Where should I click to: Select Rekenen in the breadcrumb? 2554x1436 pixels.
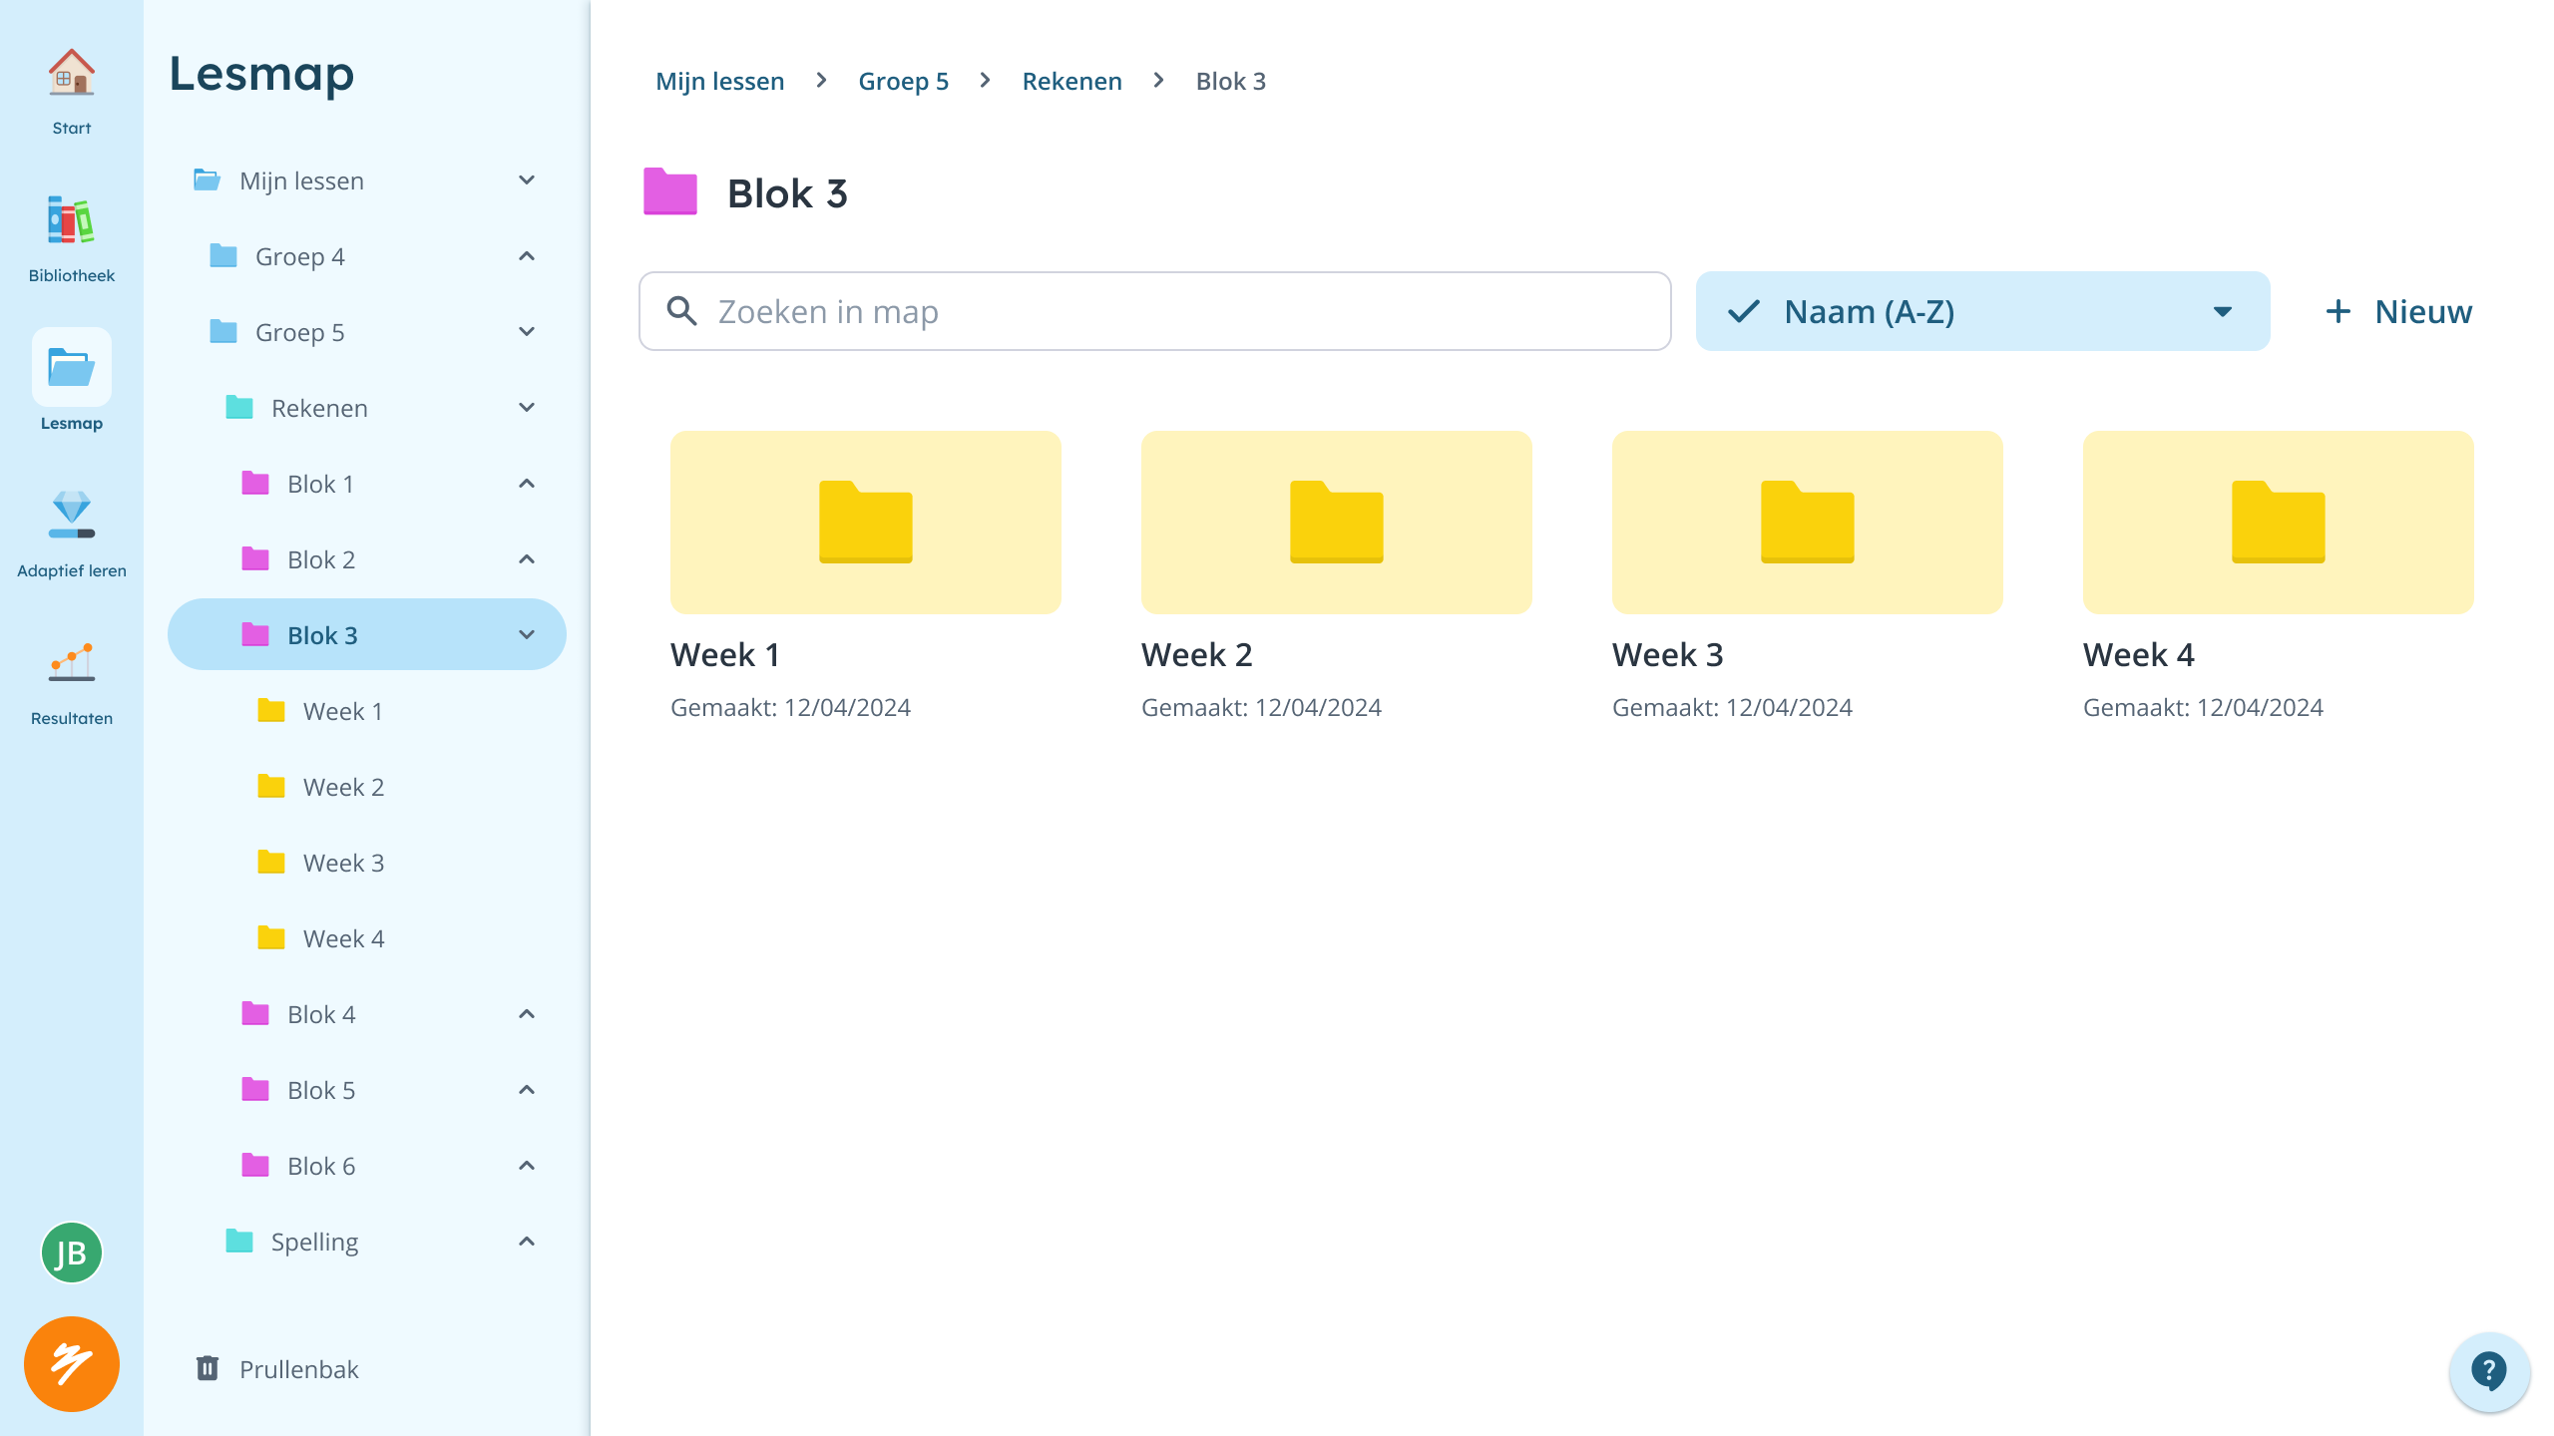click(x=1071, y=81)
